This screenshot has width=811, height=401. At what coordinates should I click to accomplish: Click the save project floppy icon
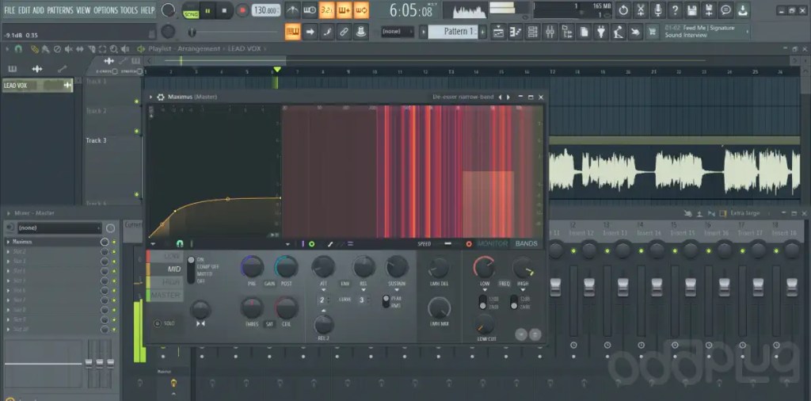click(692, 10)
